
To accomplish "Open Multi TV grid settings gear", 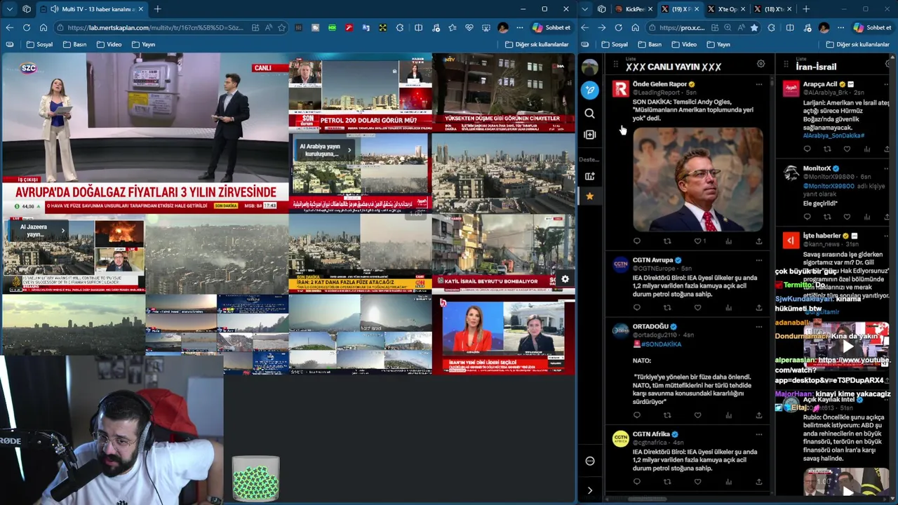I will tap(565, 279).
